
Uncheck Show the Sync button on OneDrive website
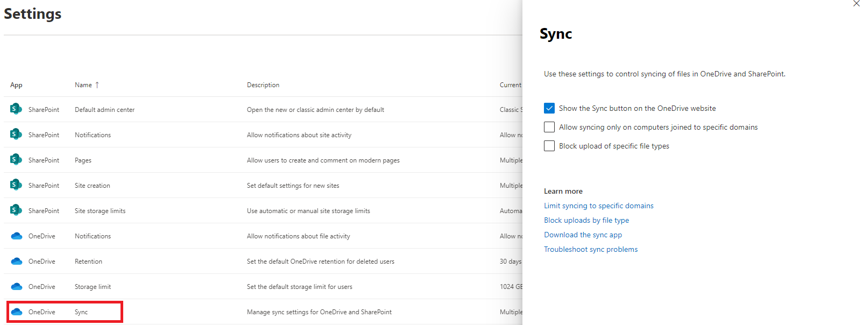tap(549, 108)
